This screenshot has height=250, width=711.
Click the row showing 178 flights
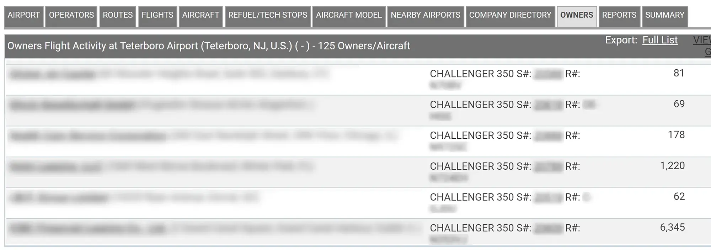tap(355, 141)
